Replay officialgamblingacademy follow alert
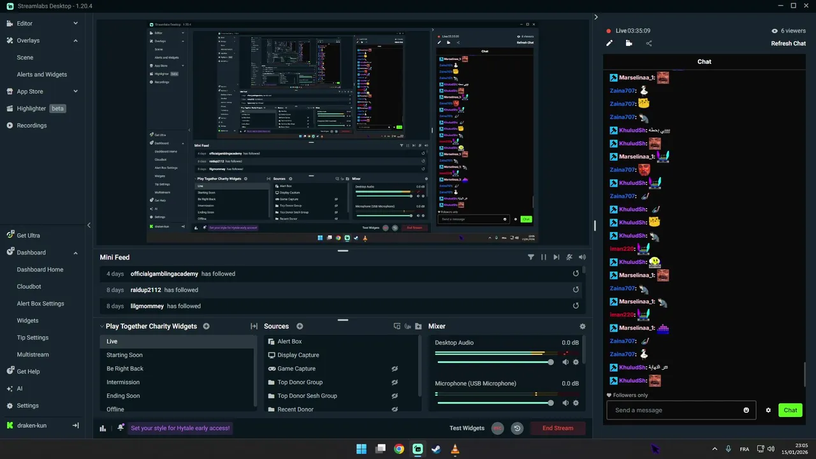Viewport: 816px width, 459px height. (576, 273)
